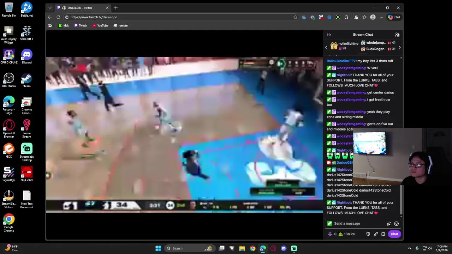The width and height of the screenshot is (452, 254).
Task: Open File Explorer from taskbar
Action: (x=242, y=248)
